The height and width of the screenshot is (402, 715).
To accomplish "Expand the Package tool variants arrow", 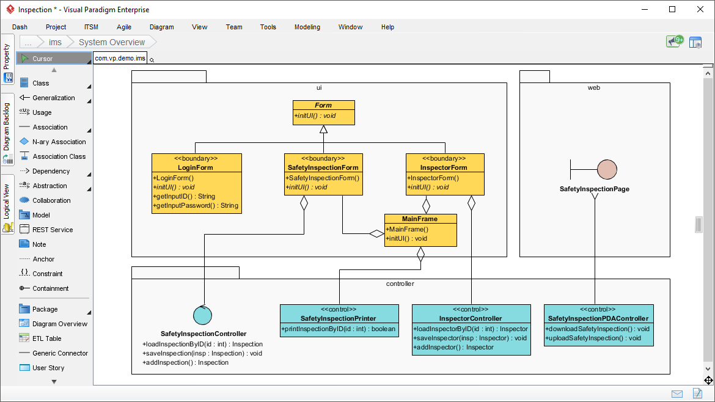I will (x=89, y=312).
